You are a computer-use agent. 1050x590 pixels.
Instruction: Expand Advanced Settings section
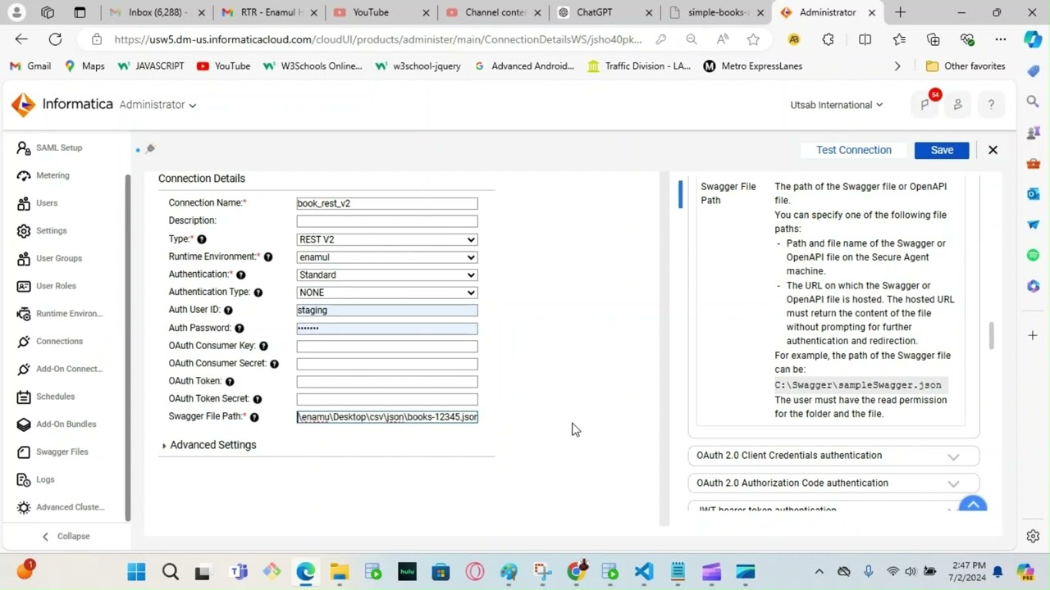209,445
